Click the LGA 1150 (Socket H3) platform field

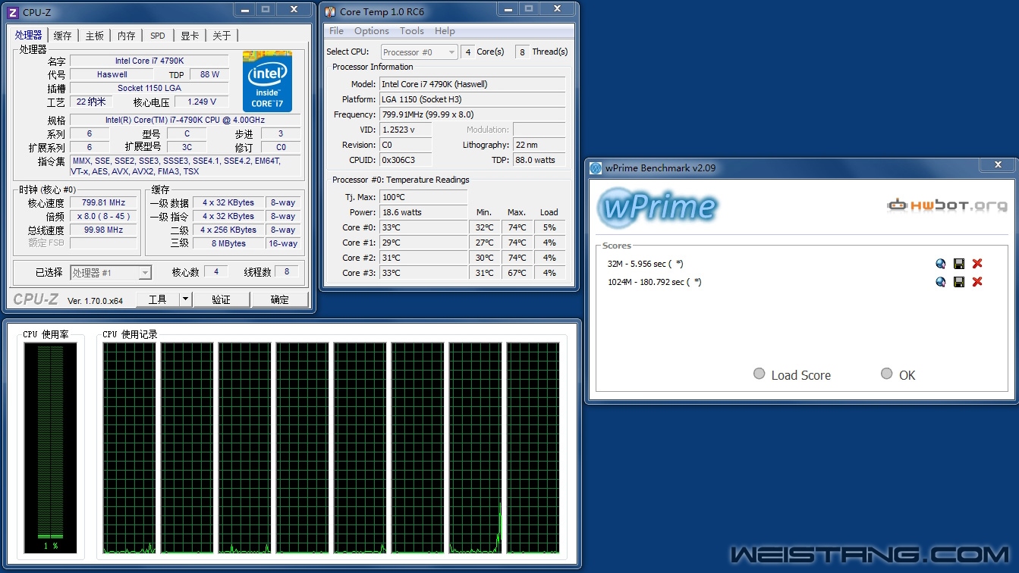pos(473,99)
